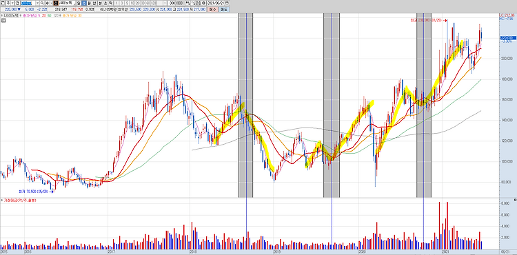
Task: Click the speaker sound icon in toolbar
Action: [47, 3]
